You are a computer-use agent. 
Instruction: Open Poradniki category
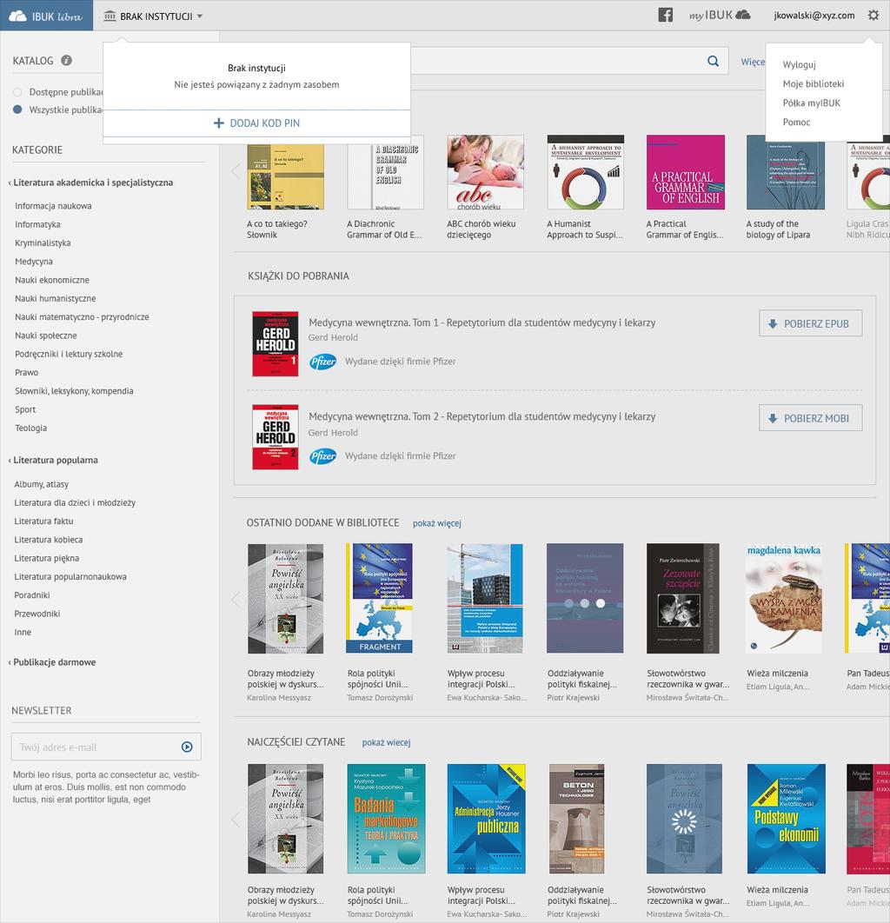click(32, 595)
